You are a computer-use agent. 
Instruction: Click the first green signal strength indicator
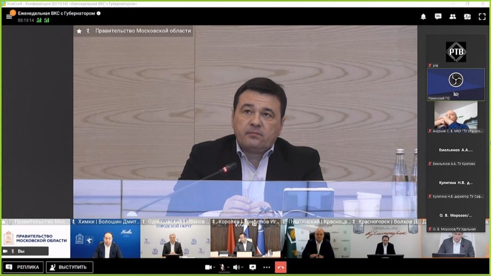[39, 20]
